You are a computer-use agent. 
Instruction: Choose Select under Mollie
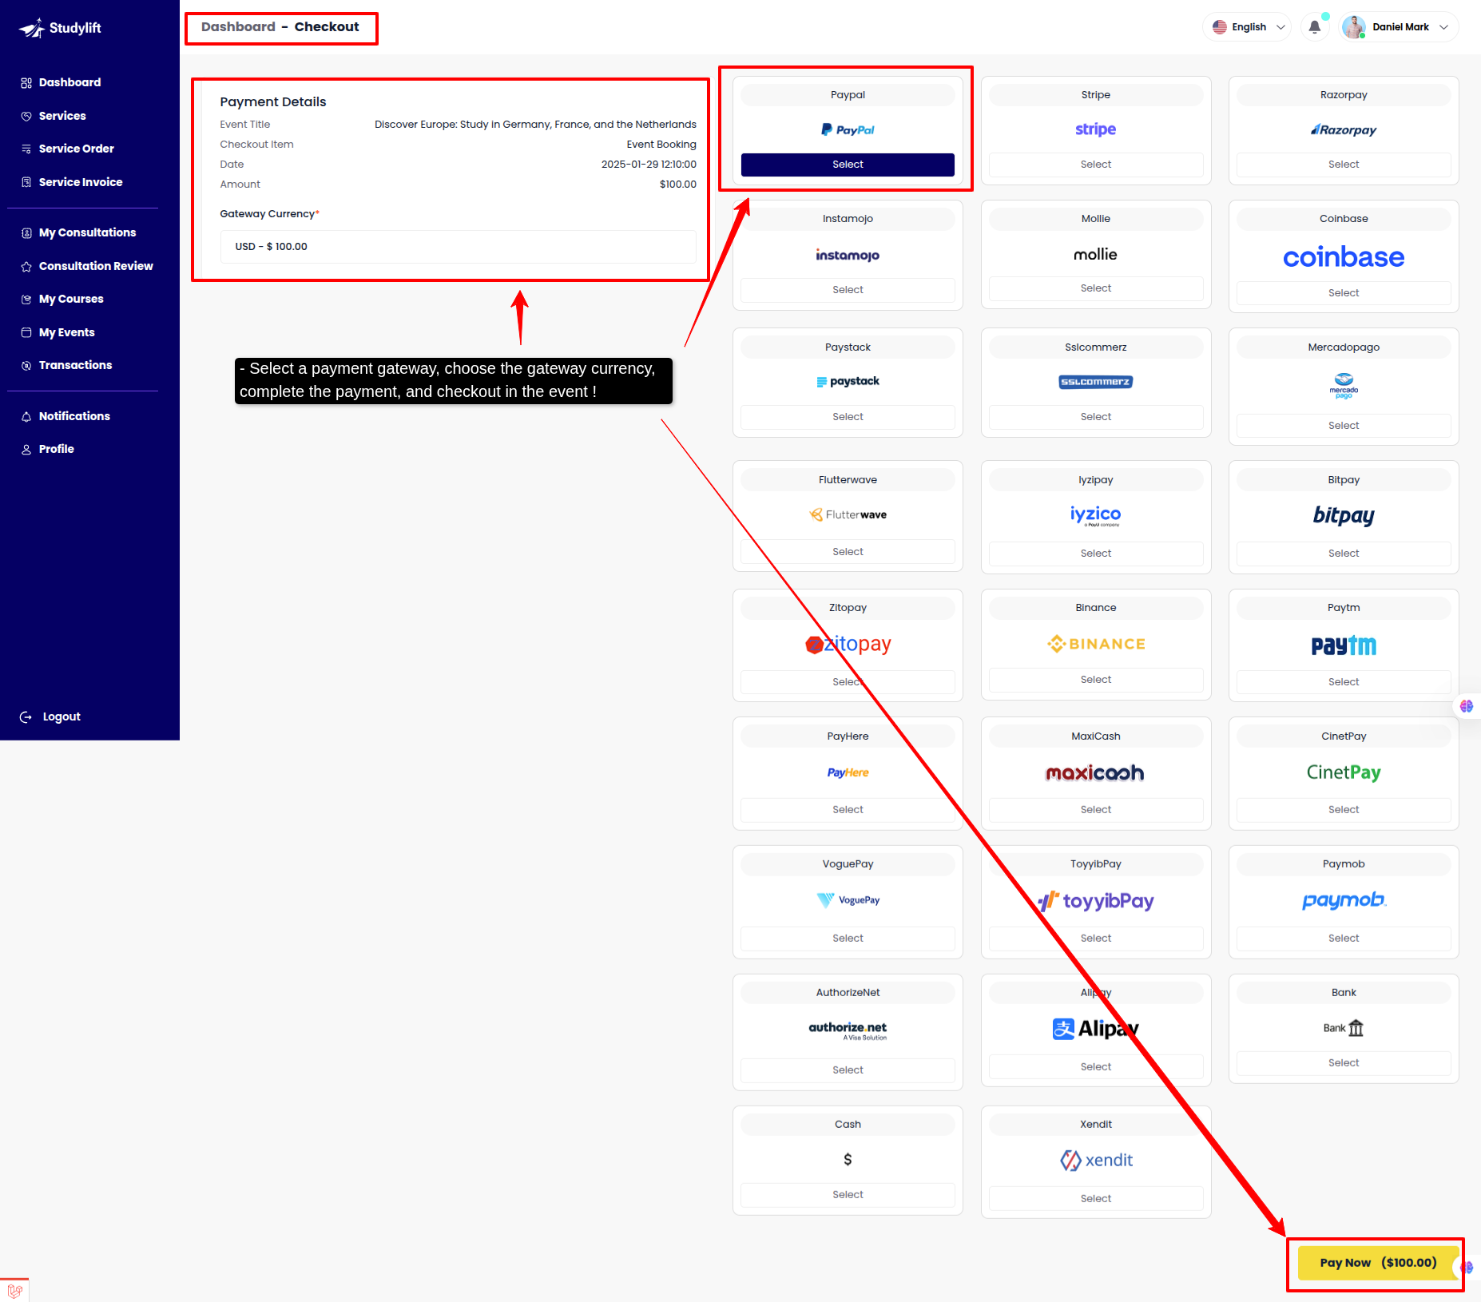1095,288
